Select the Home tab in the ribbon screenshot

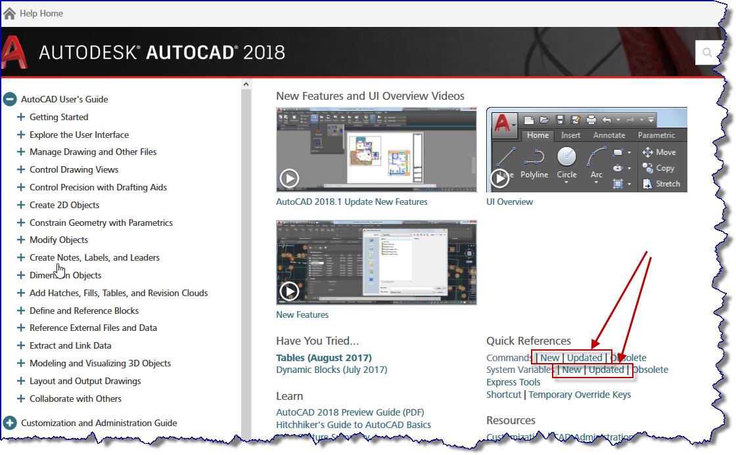[538, 135]
